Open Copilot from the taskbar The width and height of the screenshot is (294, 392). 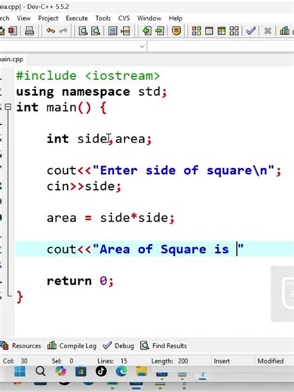pos(60,371)
